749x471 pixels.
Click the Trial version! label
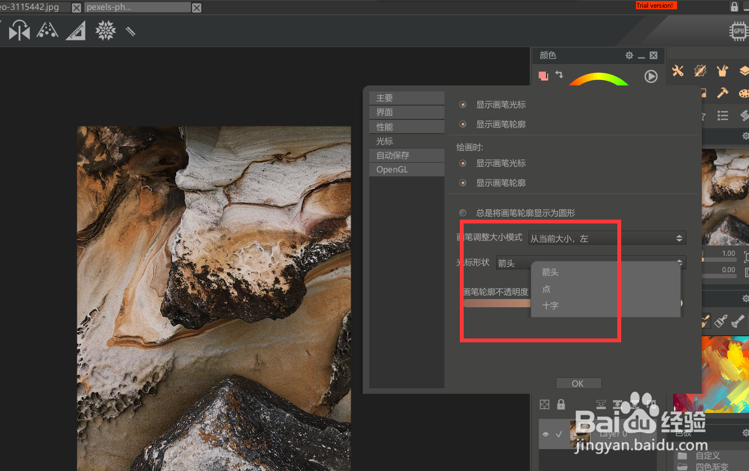click(656, 5)
